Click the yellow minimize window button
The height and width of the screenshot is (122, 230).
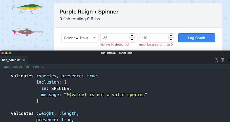pos(6,53)
